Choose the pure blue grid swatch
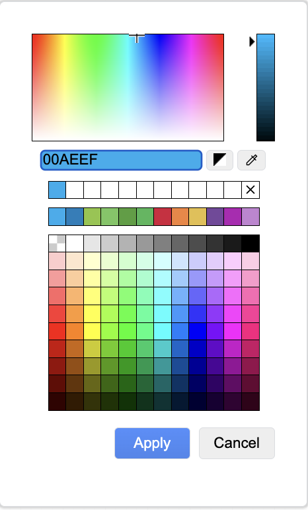The height and width of the screenshot is (510, 308). point(198,331)
